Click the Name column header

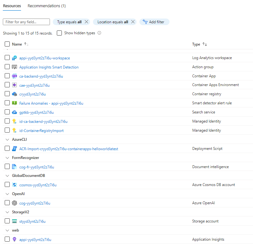[17, 44]
